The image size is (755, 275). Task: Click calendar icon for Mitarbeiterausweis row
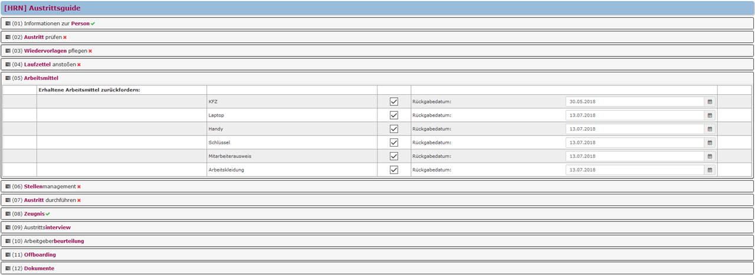pyautogui.click(x=710, y=156)
